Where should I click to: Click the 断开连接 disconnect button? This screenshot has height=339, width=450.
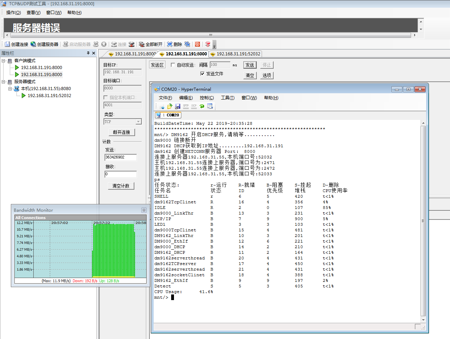click(122, 132)
